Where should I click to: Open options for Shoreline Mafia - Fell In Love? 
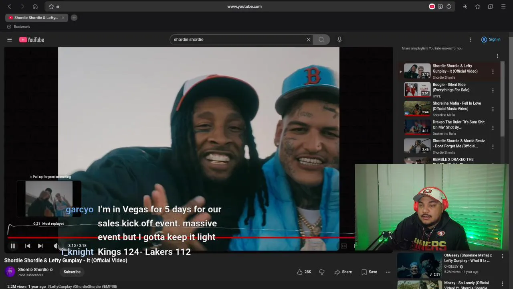[x=493, y=109]
